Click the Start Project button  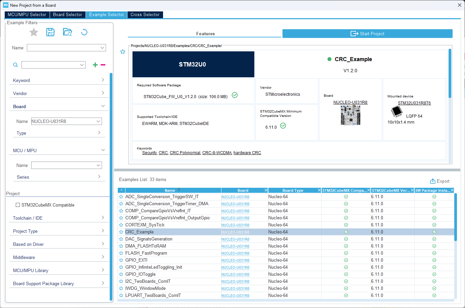[x=367, y=33]
